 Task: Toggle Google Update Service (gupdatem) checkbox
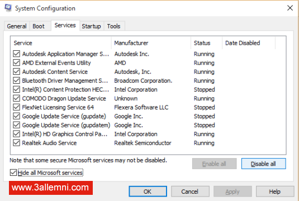[x=16, y=125]
